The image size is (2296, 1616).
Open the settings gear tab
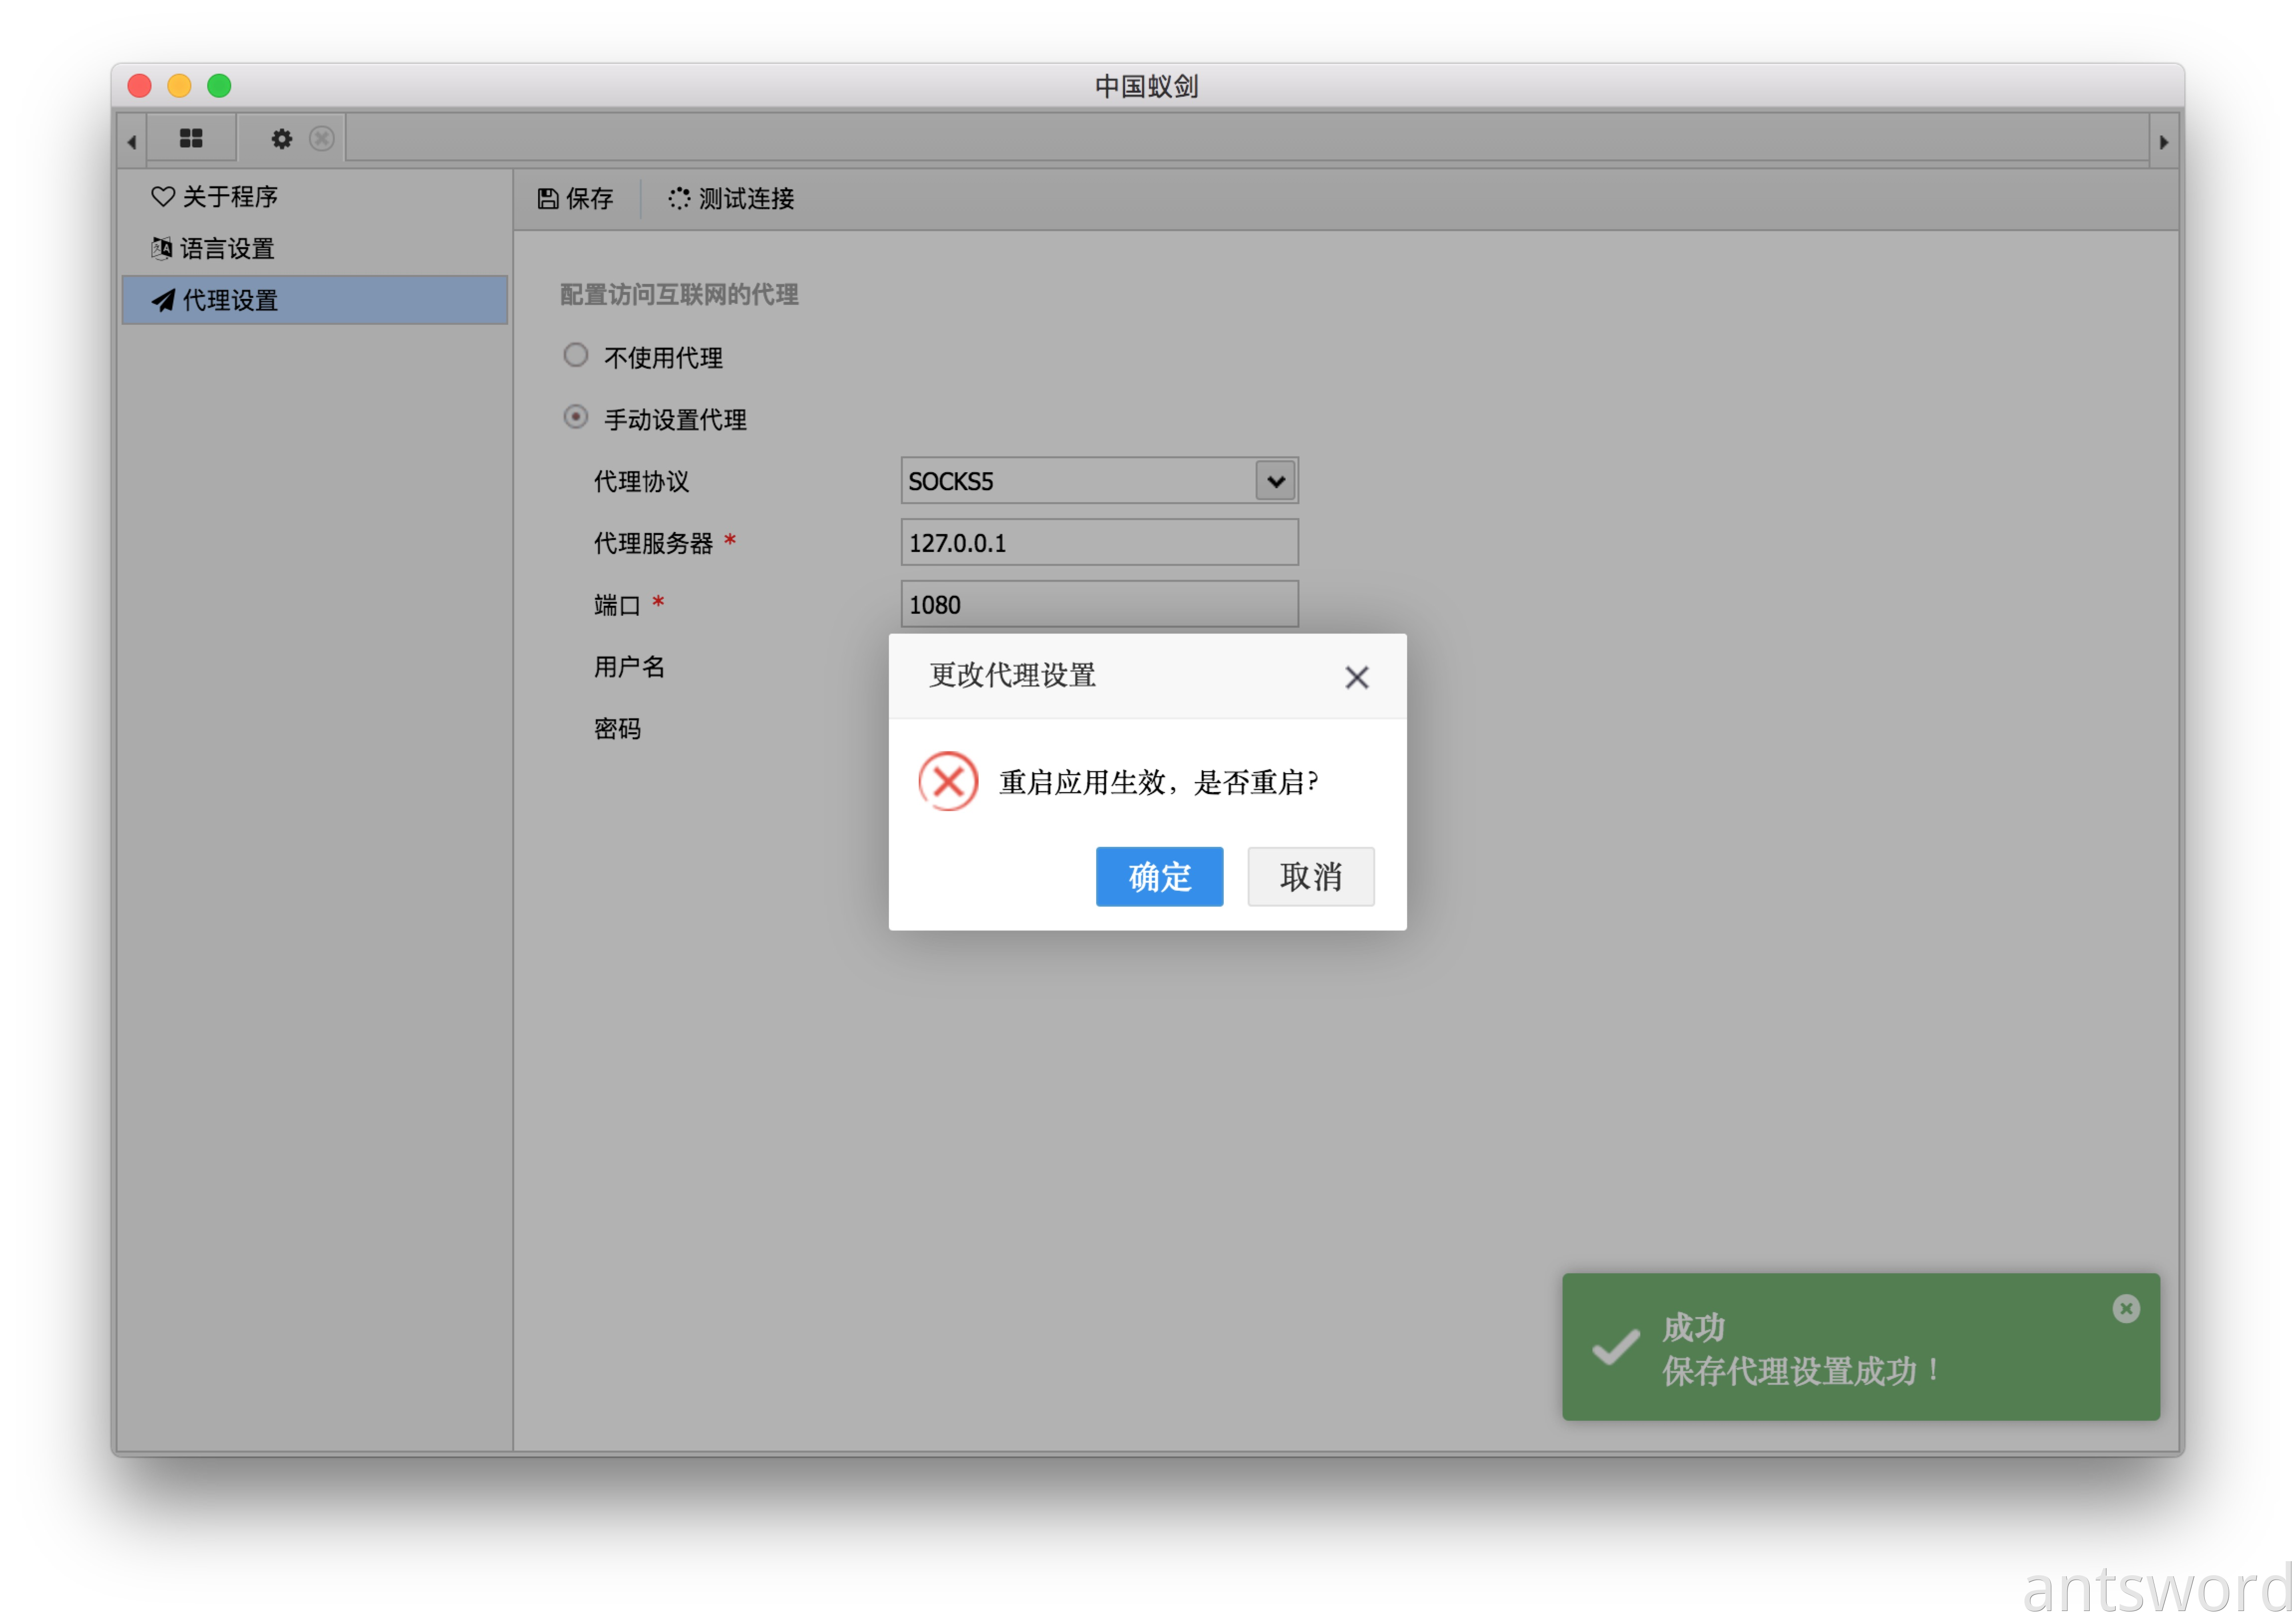(282, 139)
